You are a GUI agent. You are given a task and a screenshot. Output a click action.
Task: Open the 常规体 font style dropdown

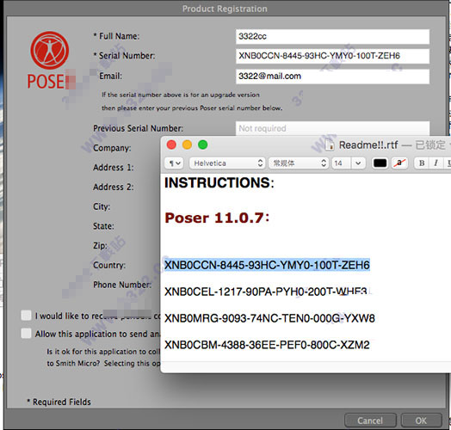pyautogui.click(x=299, y=163)
